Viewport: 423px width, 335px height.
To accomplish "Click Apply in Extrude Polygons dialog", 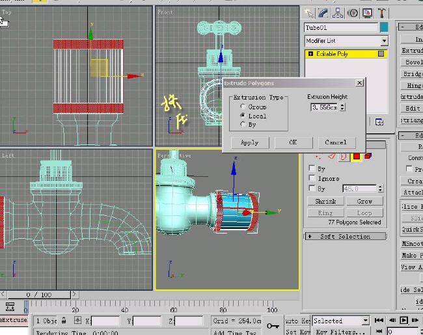I will tap(250, 142).
